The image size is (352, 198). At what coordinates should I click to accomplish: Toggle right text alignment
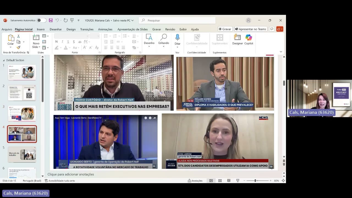[117, 48]
